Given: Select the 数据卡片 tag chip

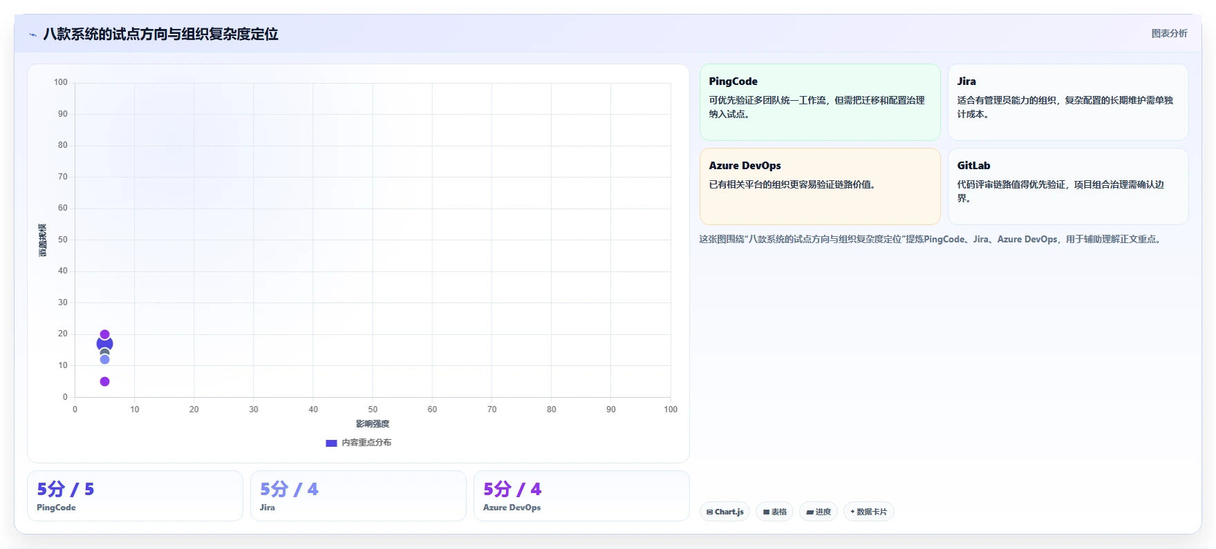Looking at the screenshot, I should [868, 512].
